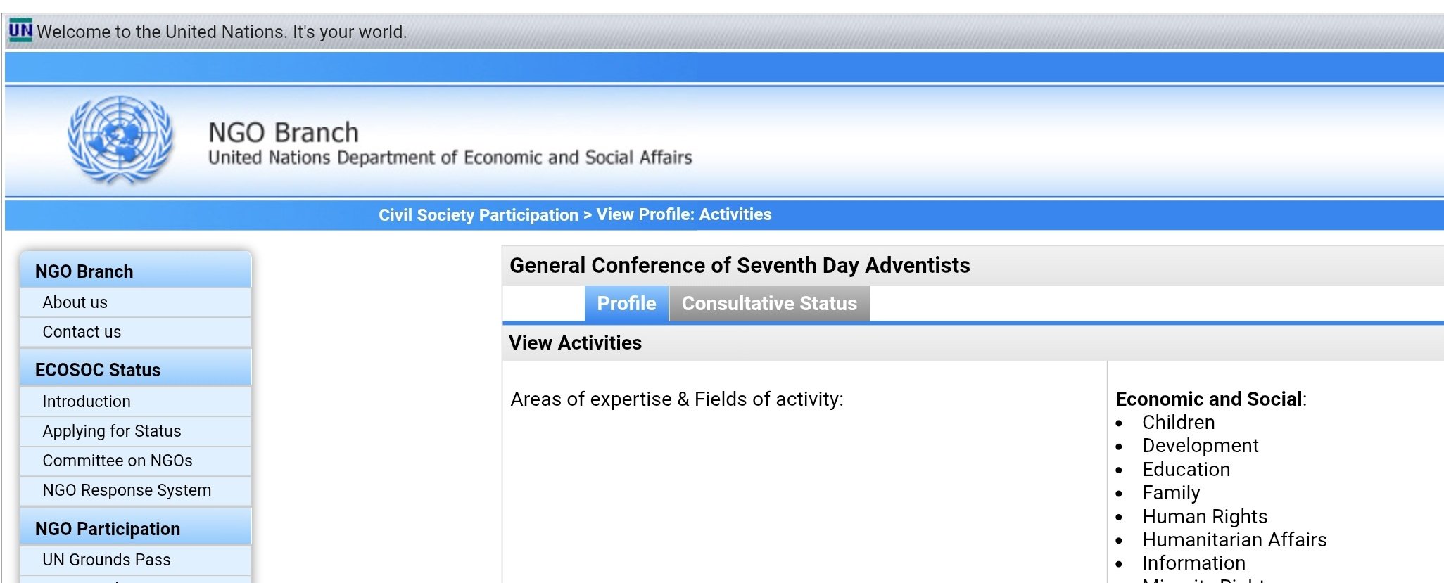The image size is (1444, 583).
Task: Open the About us sidebar link
Action: pos(75,302)
